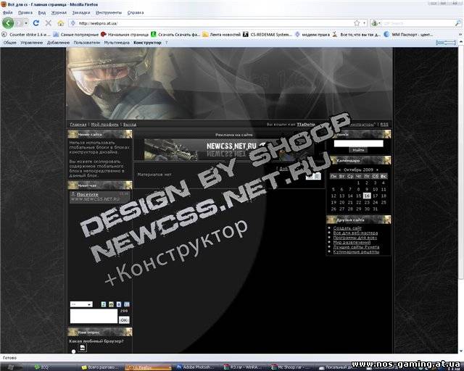Open Counter strike 1.6 bookmark

26,34
